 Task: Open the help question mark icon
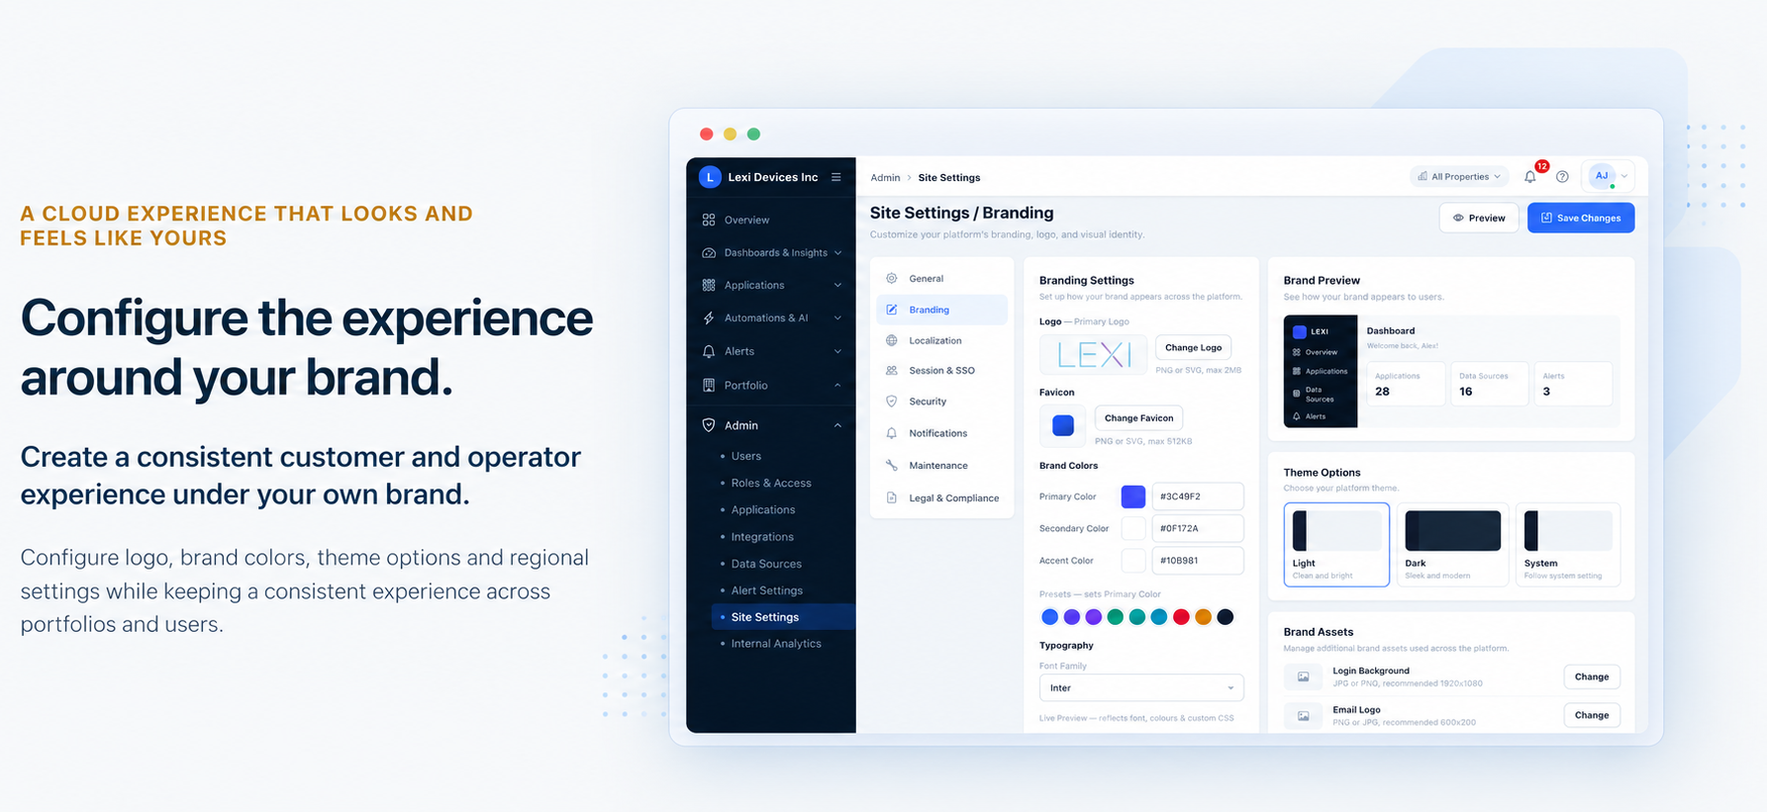pyautogui.click(x=1562, y=176)
